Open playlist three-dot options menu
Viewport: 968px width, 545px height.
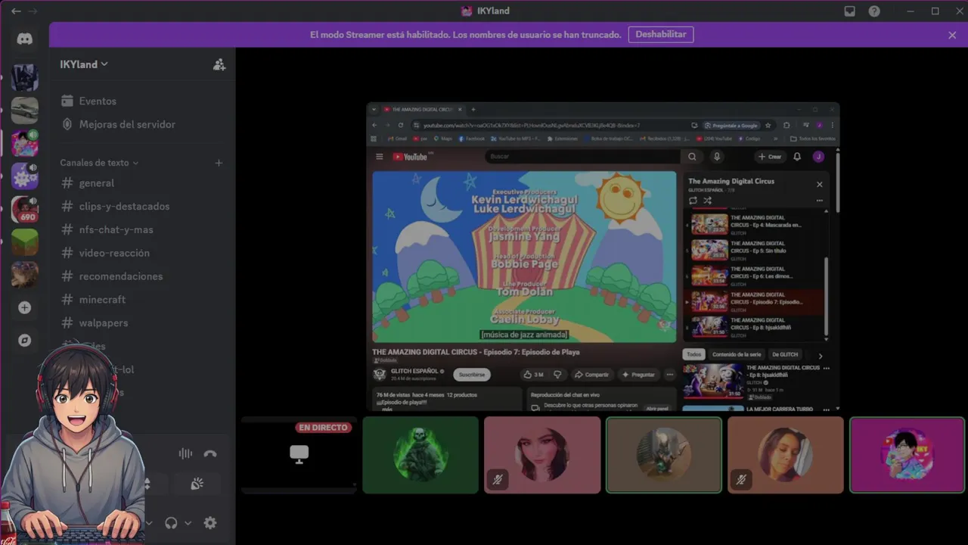(819, 201)
